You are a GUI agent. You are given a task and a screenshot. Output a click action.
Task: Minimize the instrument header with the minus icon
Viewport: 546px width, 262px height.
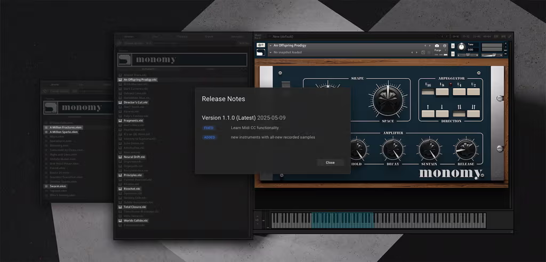505,47
